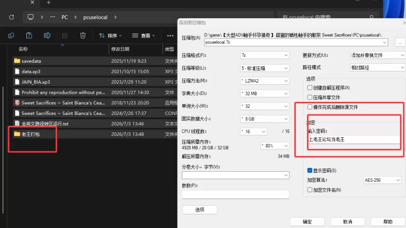Uncheck 显示密码 checkbox
This screenshot has width=406, height=228.
[310, 170]
